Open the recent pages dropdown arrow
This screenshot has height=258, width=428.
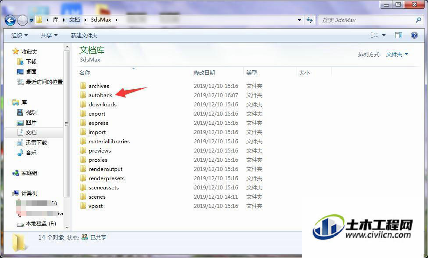[x=32, y=21]
